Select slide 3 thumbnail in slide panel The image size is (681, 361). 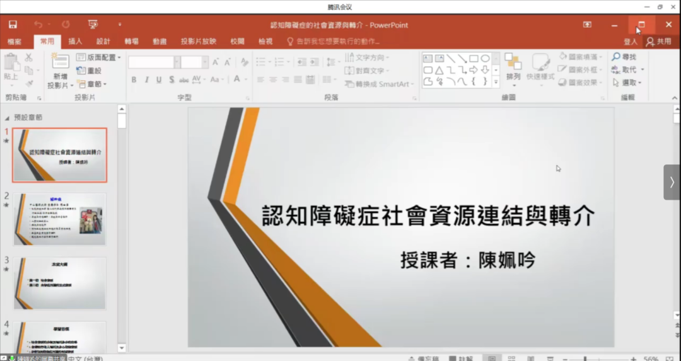(x=60, y=283)
